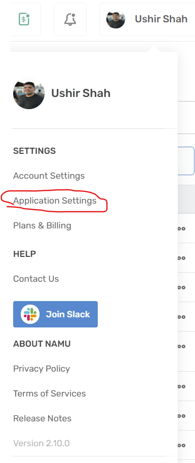The image size is (195, 463).
Task: Click the small avatar in the top bar
Action: click(x=116, y=19)
